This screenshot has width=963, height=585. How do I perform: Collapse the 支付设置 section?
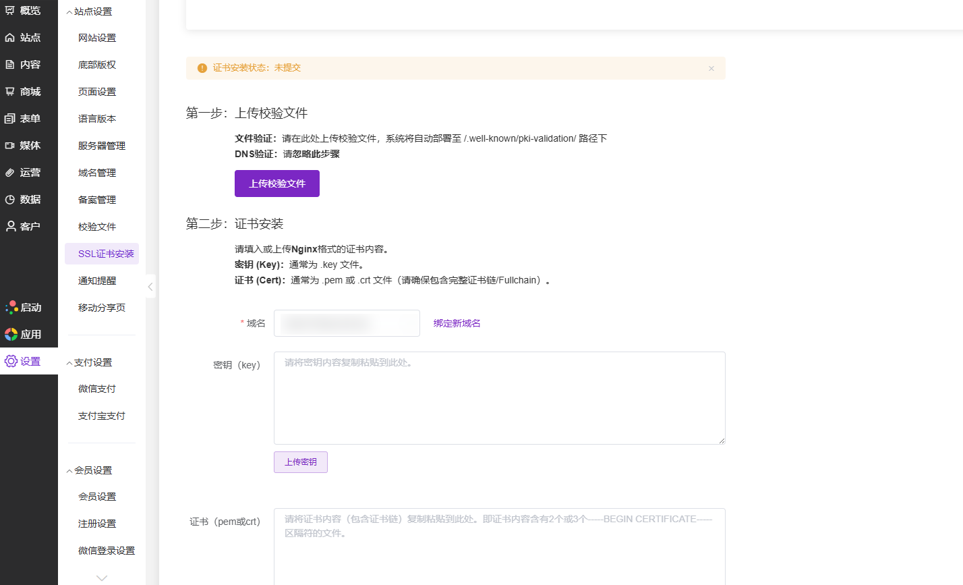[x=69, y=363]
